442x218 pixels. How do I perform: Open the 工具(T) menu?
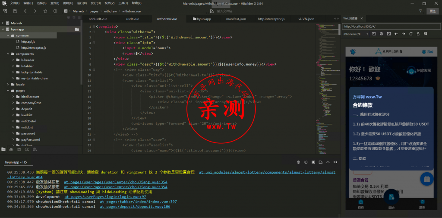[x=123, y=3]
